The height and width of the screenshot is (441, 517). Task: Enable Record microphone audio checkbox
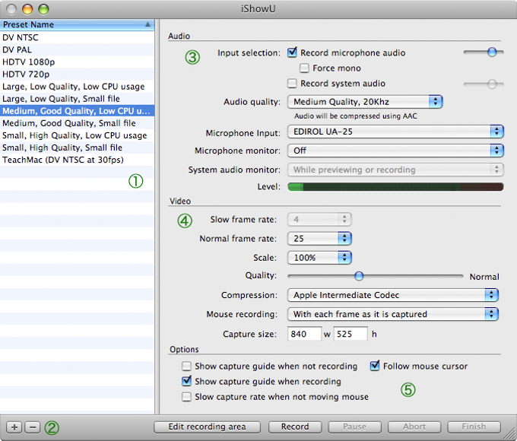292,52
